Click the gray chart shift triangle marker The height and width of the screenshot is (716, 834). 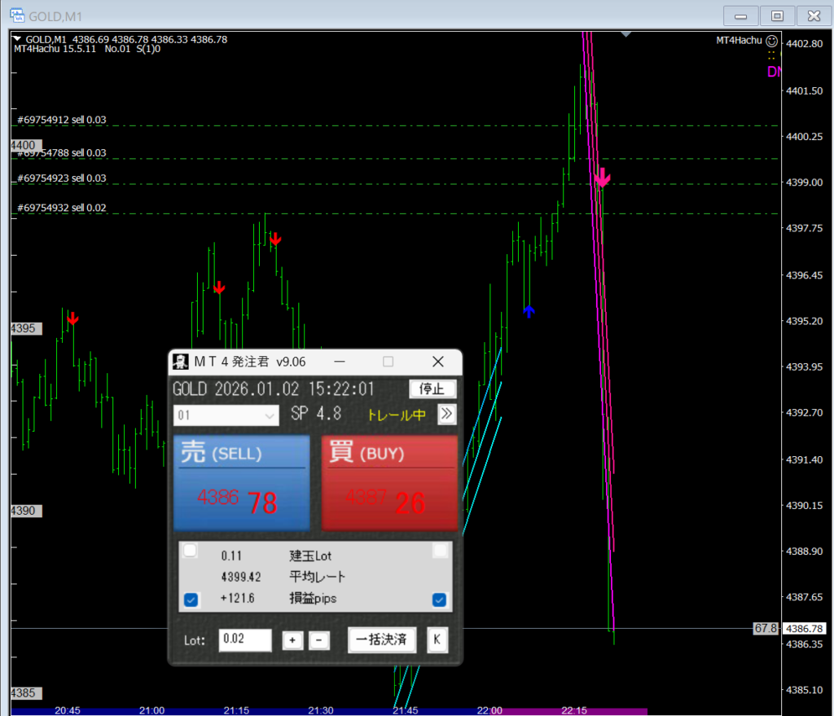coord(625,34)
